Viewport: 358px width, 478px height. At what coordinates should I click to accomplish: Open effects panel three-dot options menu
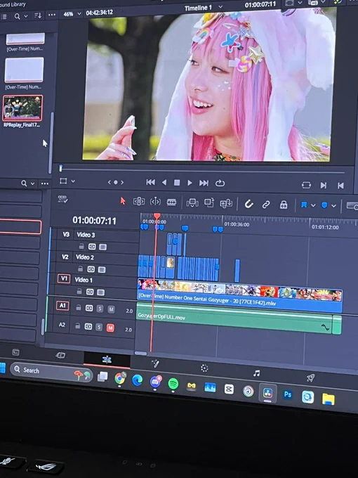pos(45,183)
